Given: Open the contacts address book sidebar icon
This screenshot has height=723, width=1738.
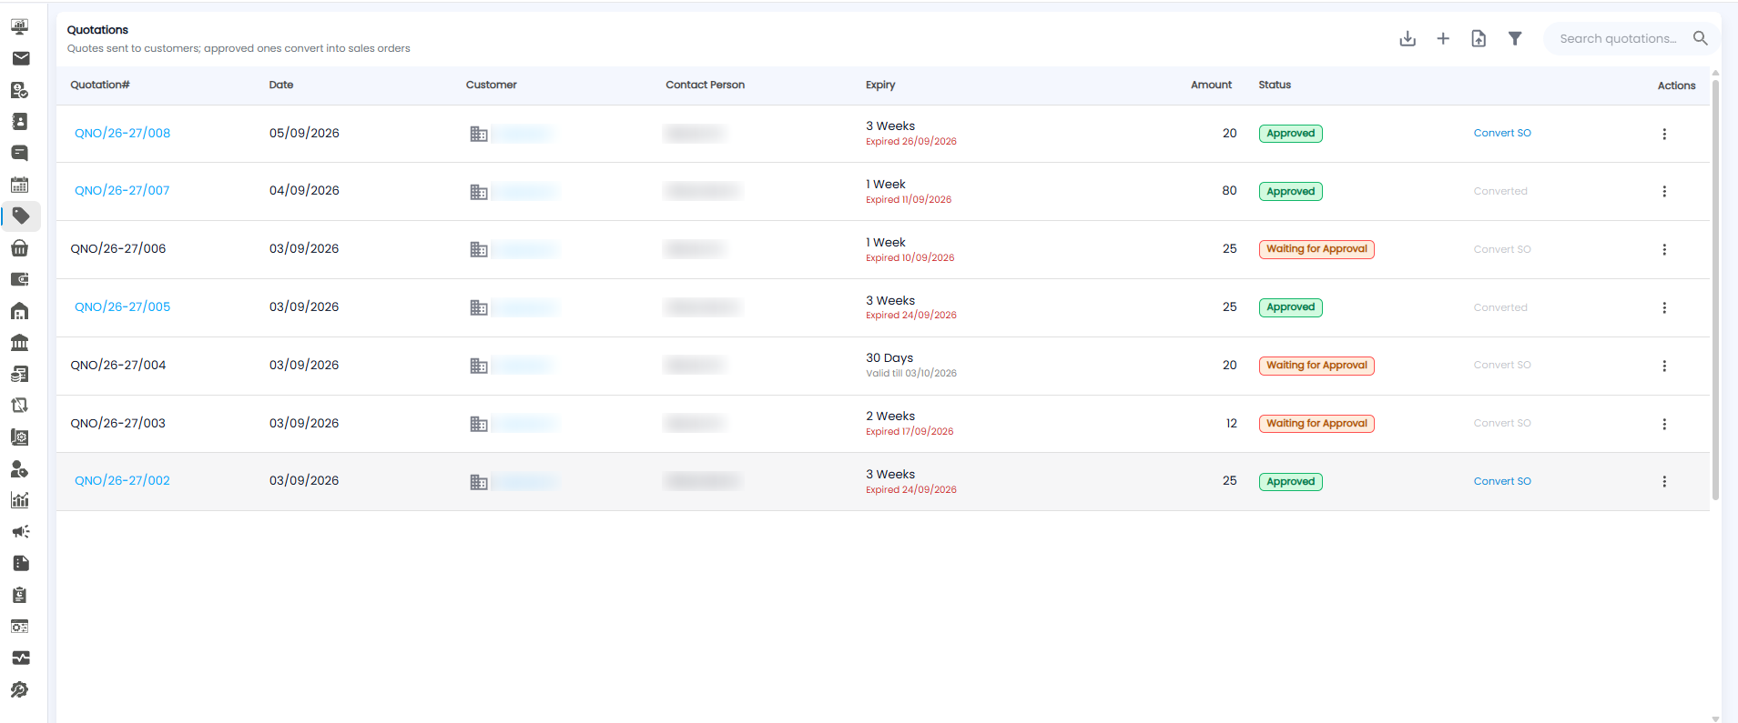Looking at the screenshot, I should [x=20, y=122].
